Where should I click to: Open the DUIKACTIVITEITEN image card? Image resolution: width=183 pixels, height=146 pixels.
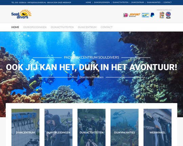[91, 127]
